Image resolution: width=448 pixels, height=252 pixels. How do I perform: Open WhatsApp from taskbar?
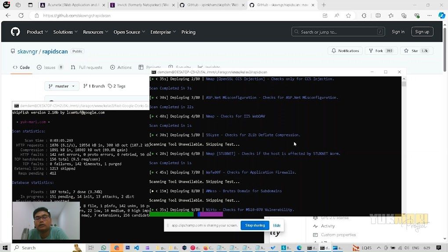[x=104, y=248]
